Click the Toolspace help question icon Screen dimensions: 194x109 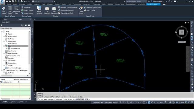29,25
